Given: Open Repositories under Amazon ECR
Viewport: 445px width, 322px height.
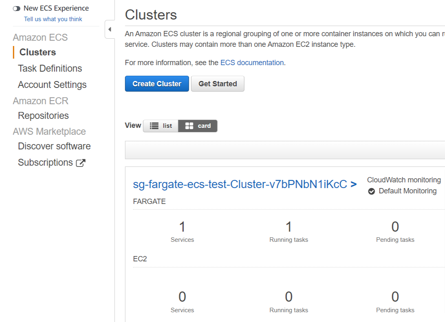Looking at the screenshot, I should (x=44, y=116).
